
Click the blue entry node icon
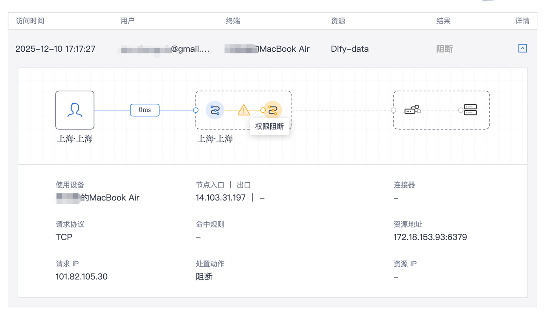pyautogui.click(x=215, y=110)
